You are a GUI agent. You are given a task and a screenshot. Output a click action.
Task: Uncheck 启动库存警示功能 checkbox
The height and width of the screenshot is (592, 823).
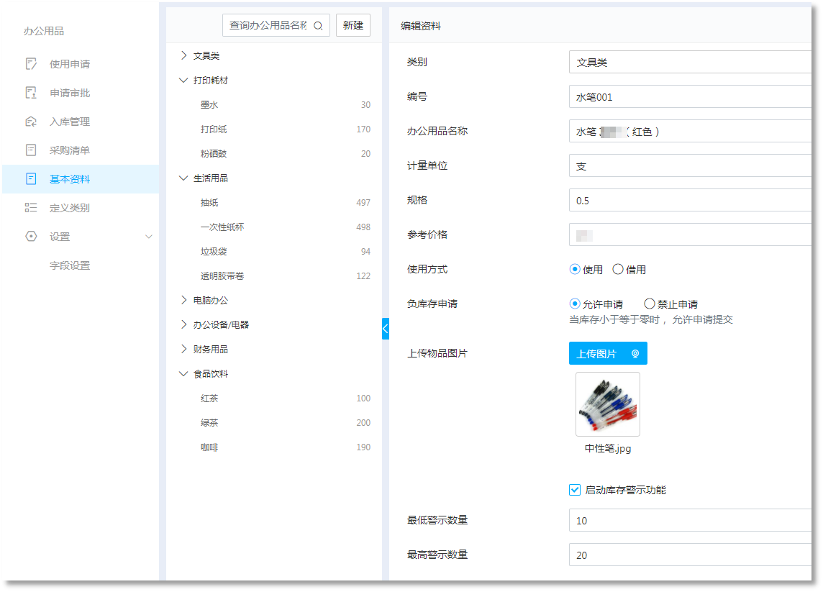[x=575, y=491]
